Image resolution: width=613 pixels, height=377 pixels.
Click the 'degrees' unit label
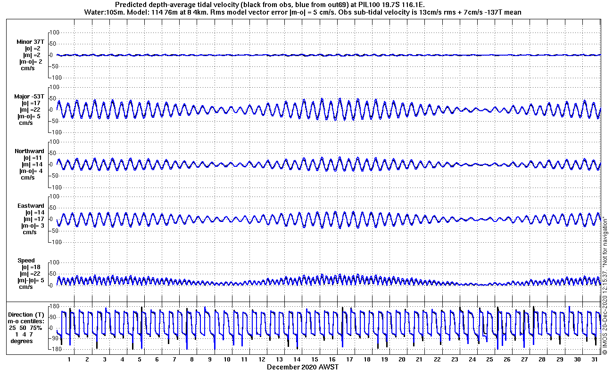[x=22, y=341]
